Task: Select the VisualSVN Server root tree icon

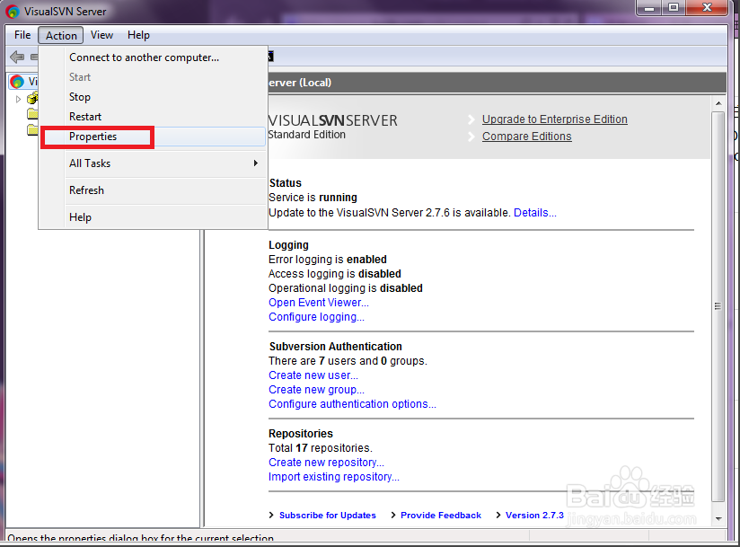Action: point(17,81)
